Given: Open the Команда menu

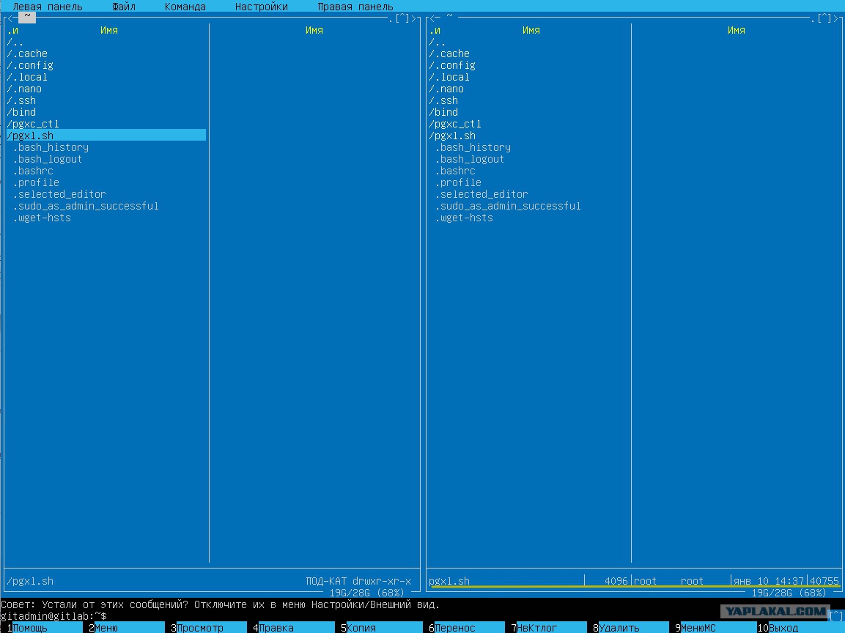Looking at the screenshot, I should coord(185,7).
